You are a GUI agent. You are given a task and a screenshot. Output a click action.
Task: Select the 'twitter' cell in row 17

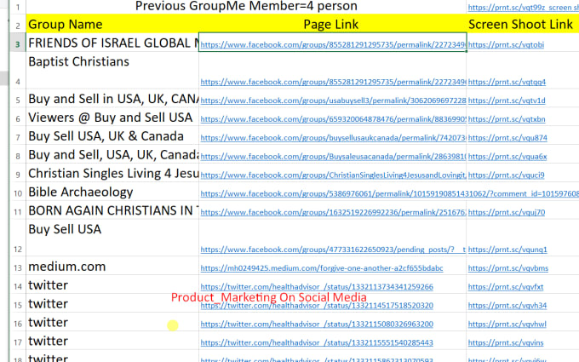[112, 341]
